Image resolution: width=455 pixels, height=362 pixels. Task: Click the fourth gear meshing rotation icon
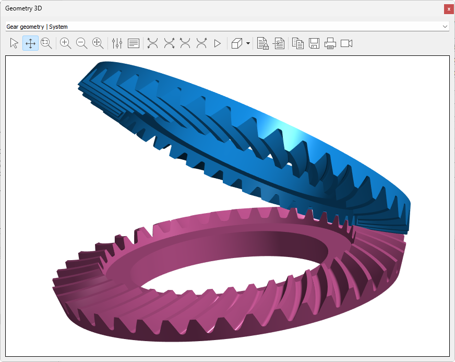pyautogui.click(x=201, y=43)
